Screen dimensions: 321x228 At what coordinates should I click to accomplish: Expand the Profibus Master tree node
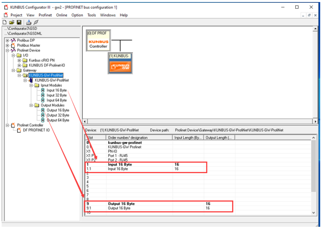7,45
